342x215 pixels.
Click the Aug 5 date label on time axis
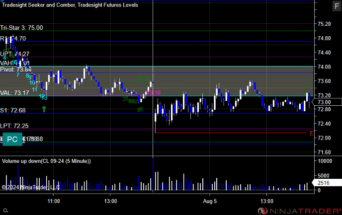(x=210, y=201)
